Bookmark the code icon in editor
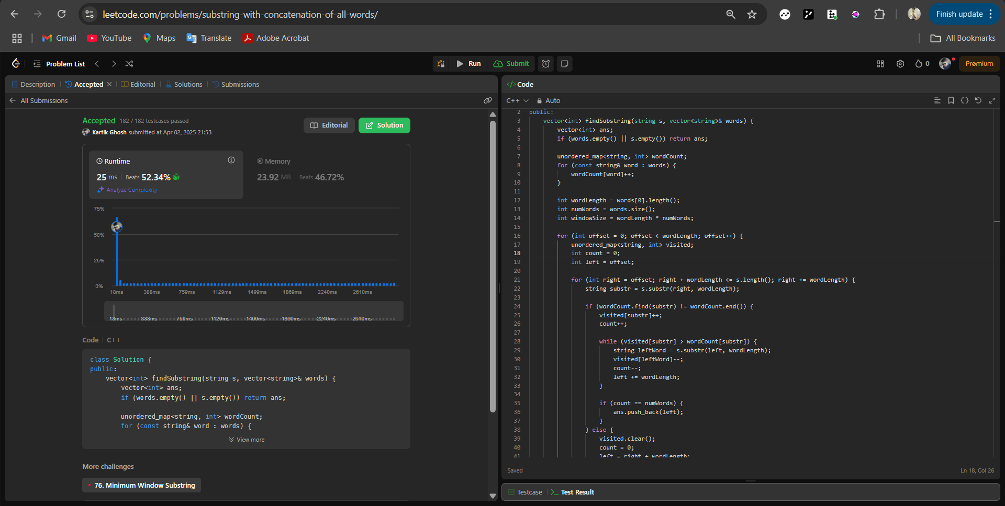 coord(951,100)
